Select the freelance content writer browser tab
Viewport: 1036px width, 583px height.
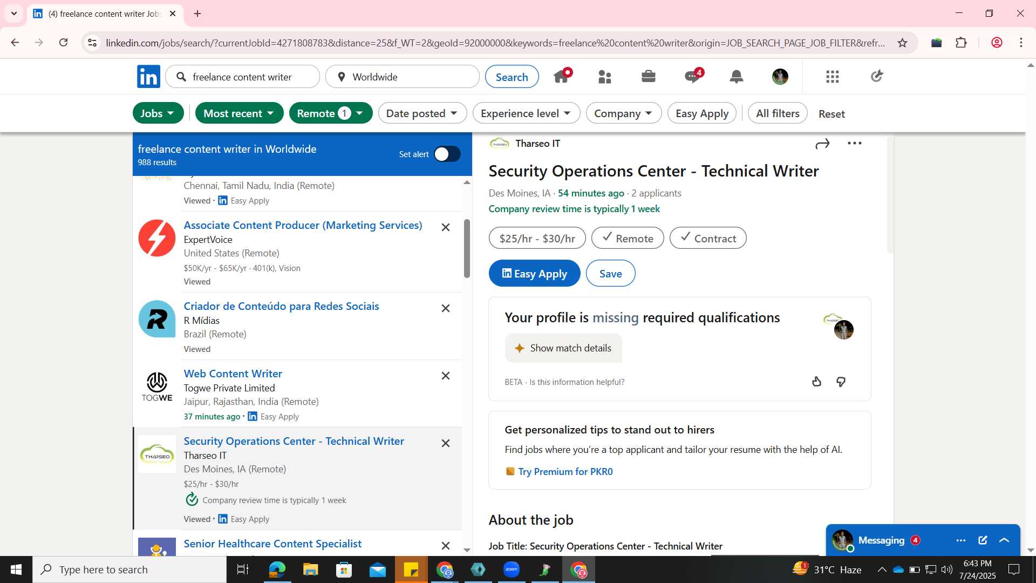pos(105,13)
